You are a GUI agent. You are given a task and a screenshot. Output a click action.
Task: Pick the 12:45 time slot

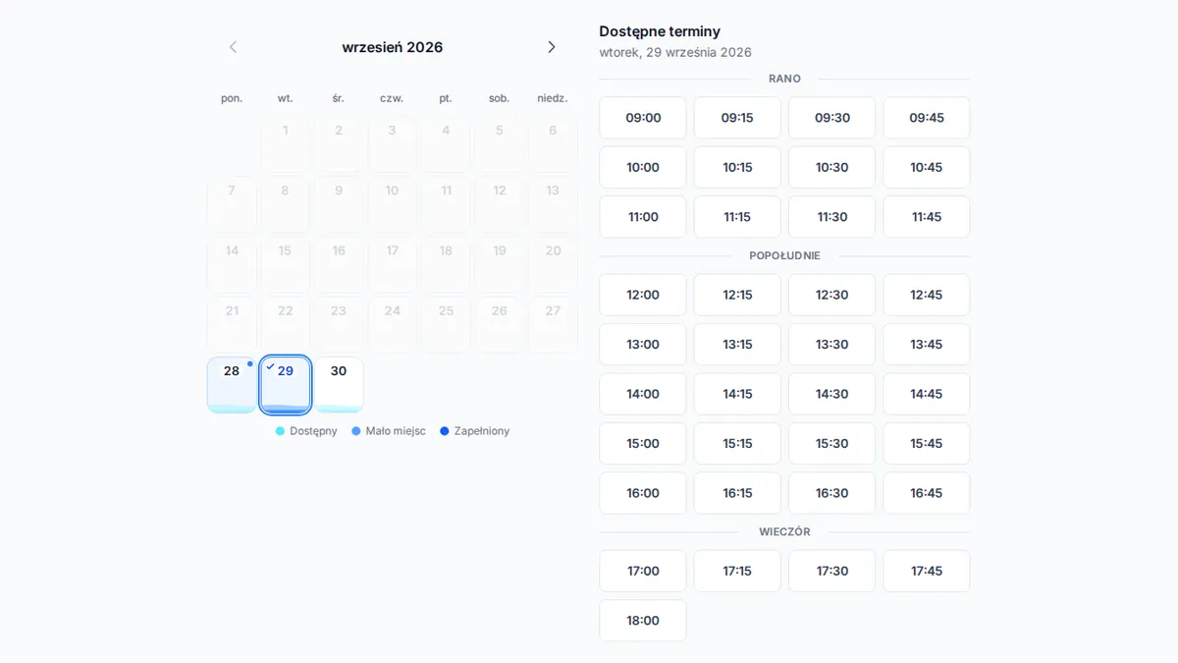click(x=927, y=295)
